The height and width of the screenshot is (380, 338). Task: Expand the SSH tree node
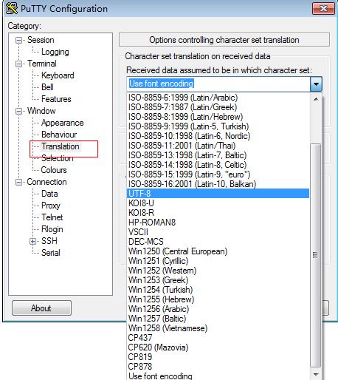pyautogui.click(x=33, y=241)
